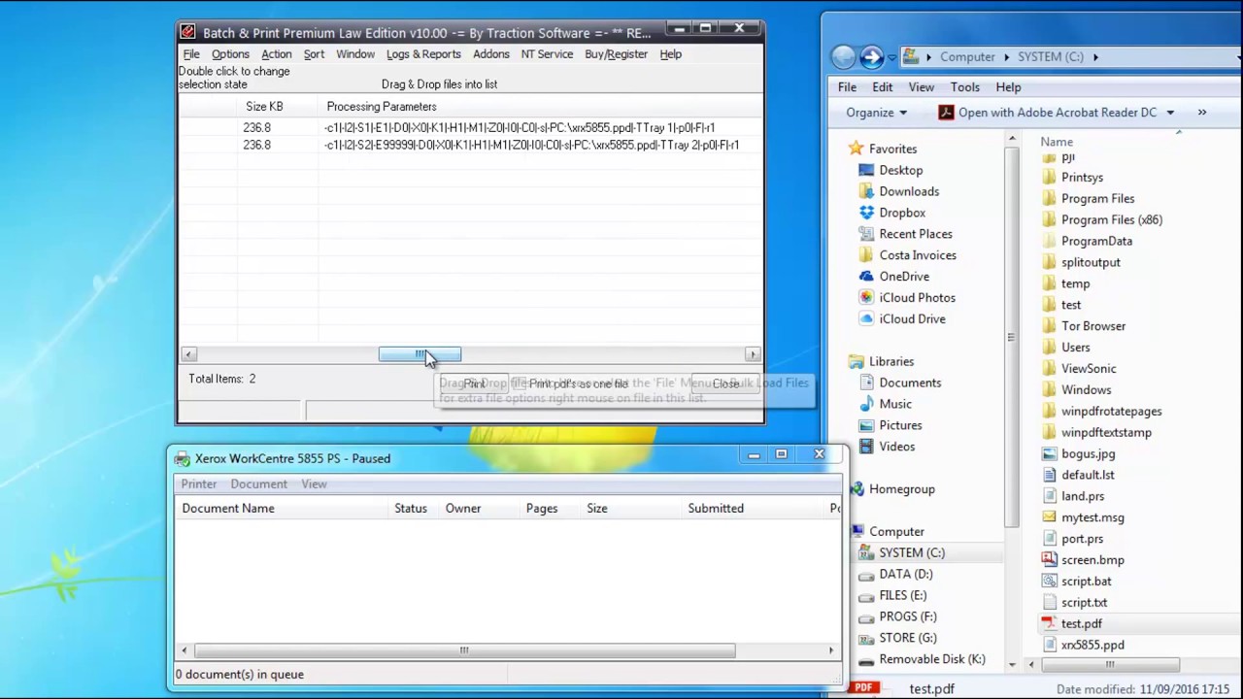The width and height of the screenshot is (1243, 699).
Task: Click the Document Name column header
Action: coord(228,509)
